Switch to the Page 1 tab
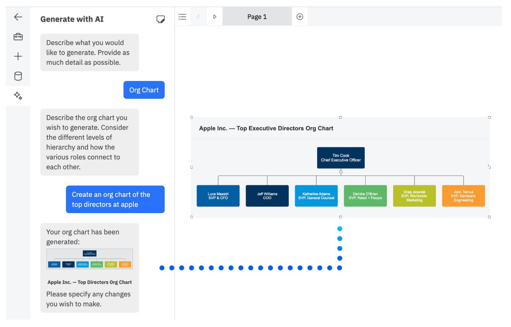The width and height of the screenshot is (511, 327). [x=257, y=17]
